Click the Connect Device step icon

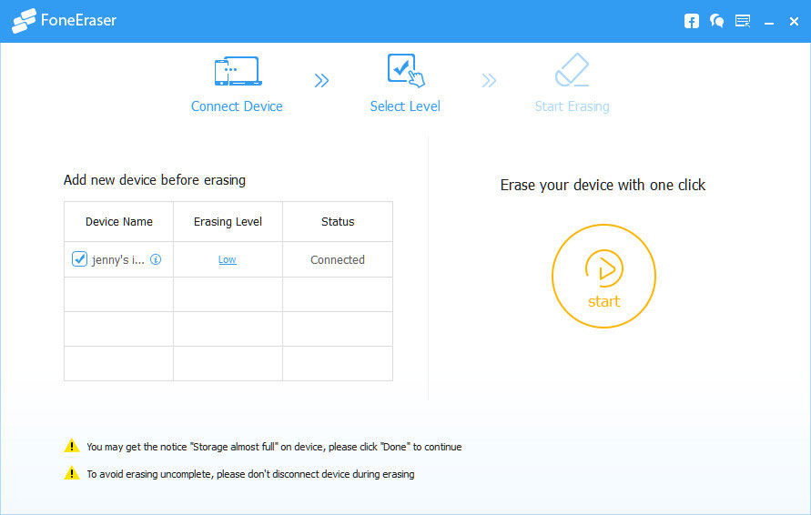[x=238, y=71]
